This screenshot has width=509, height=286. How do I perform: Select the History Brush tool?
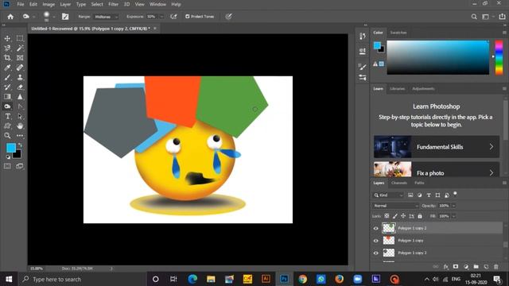[7, 87]
